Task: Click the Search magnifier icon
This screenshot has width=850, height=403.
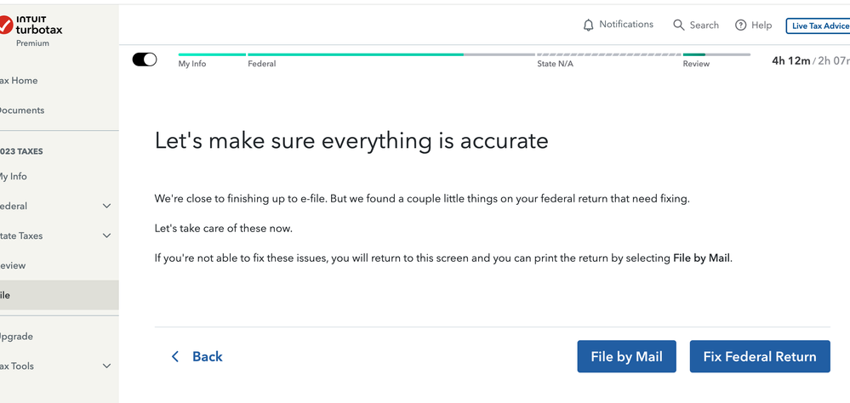Action: [x=679, y=25]
